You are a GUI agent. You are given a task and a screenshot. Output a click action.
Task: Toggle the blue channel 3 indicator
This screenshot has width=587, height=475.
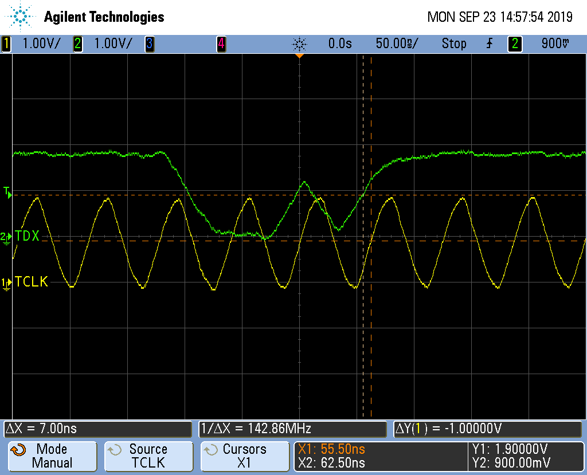(x=149, y=44)
